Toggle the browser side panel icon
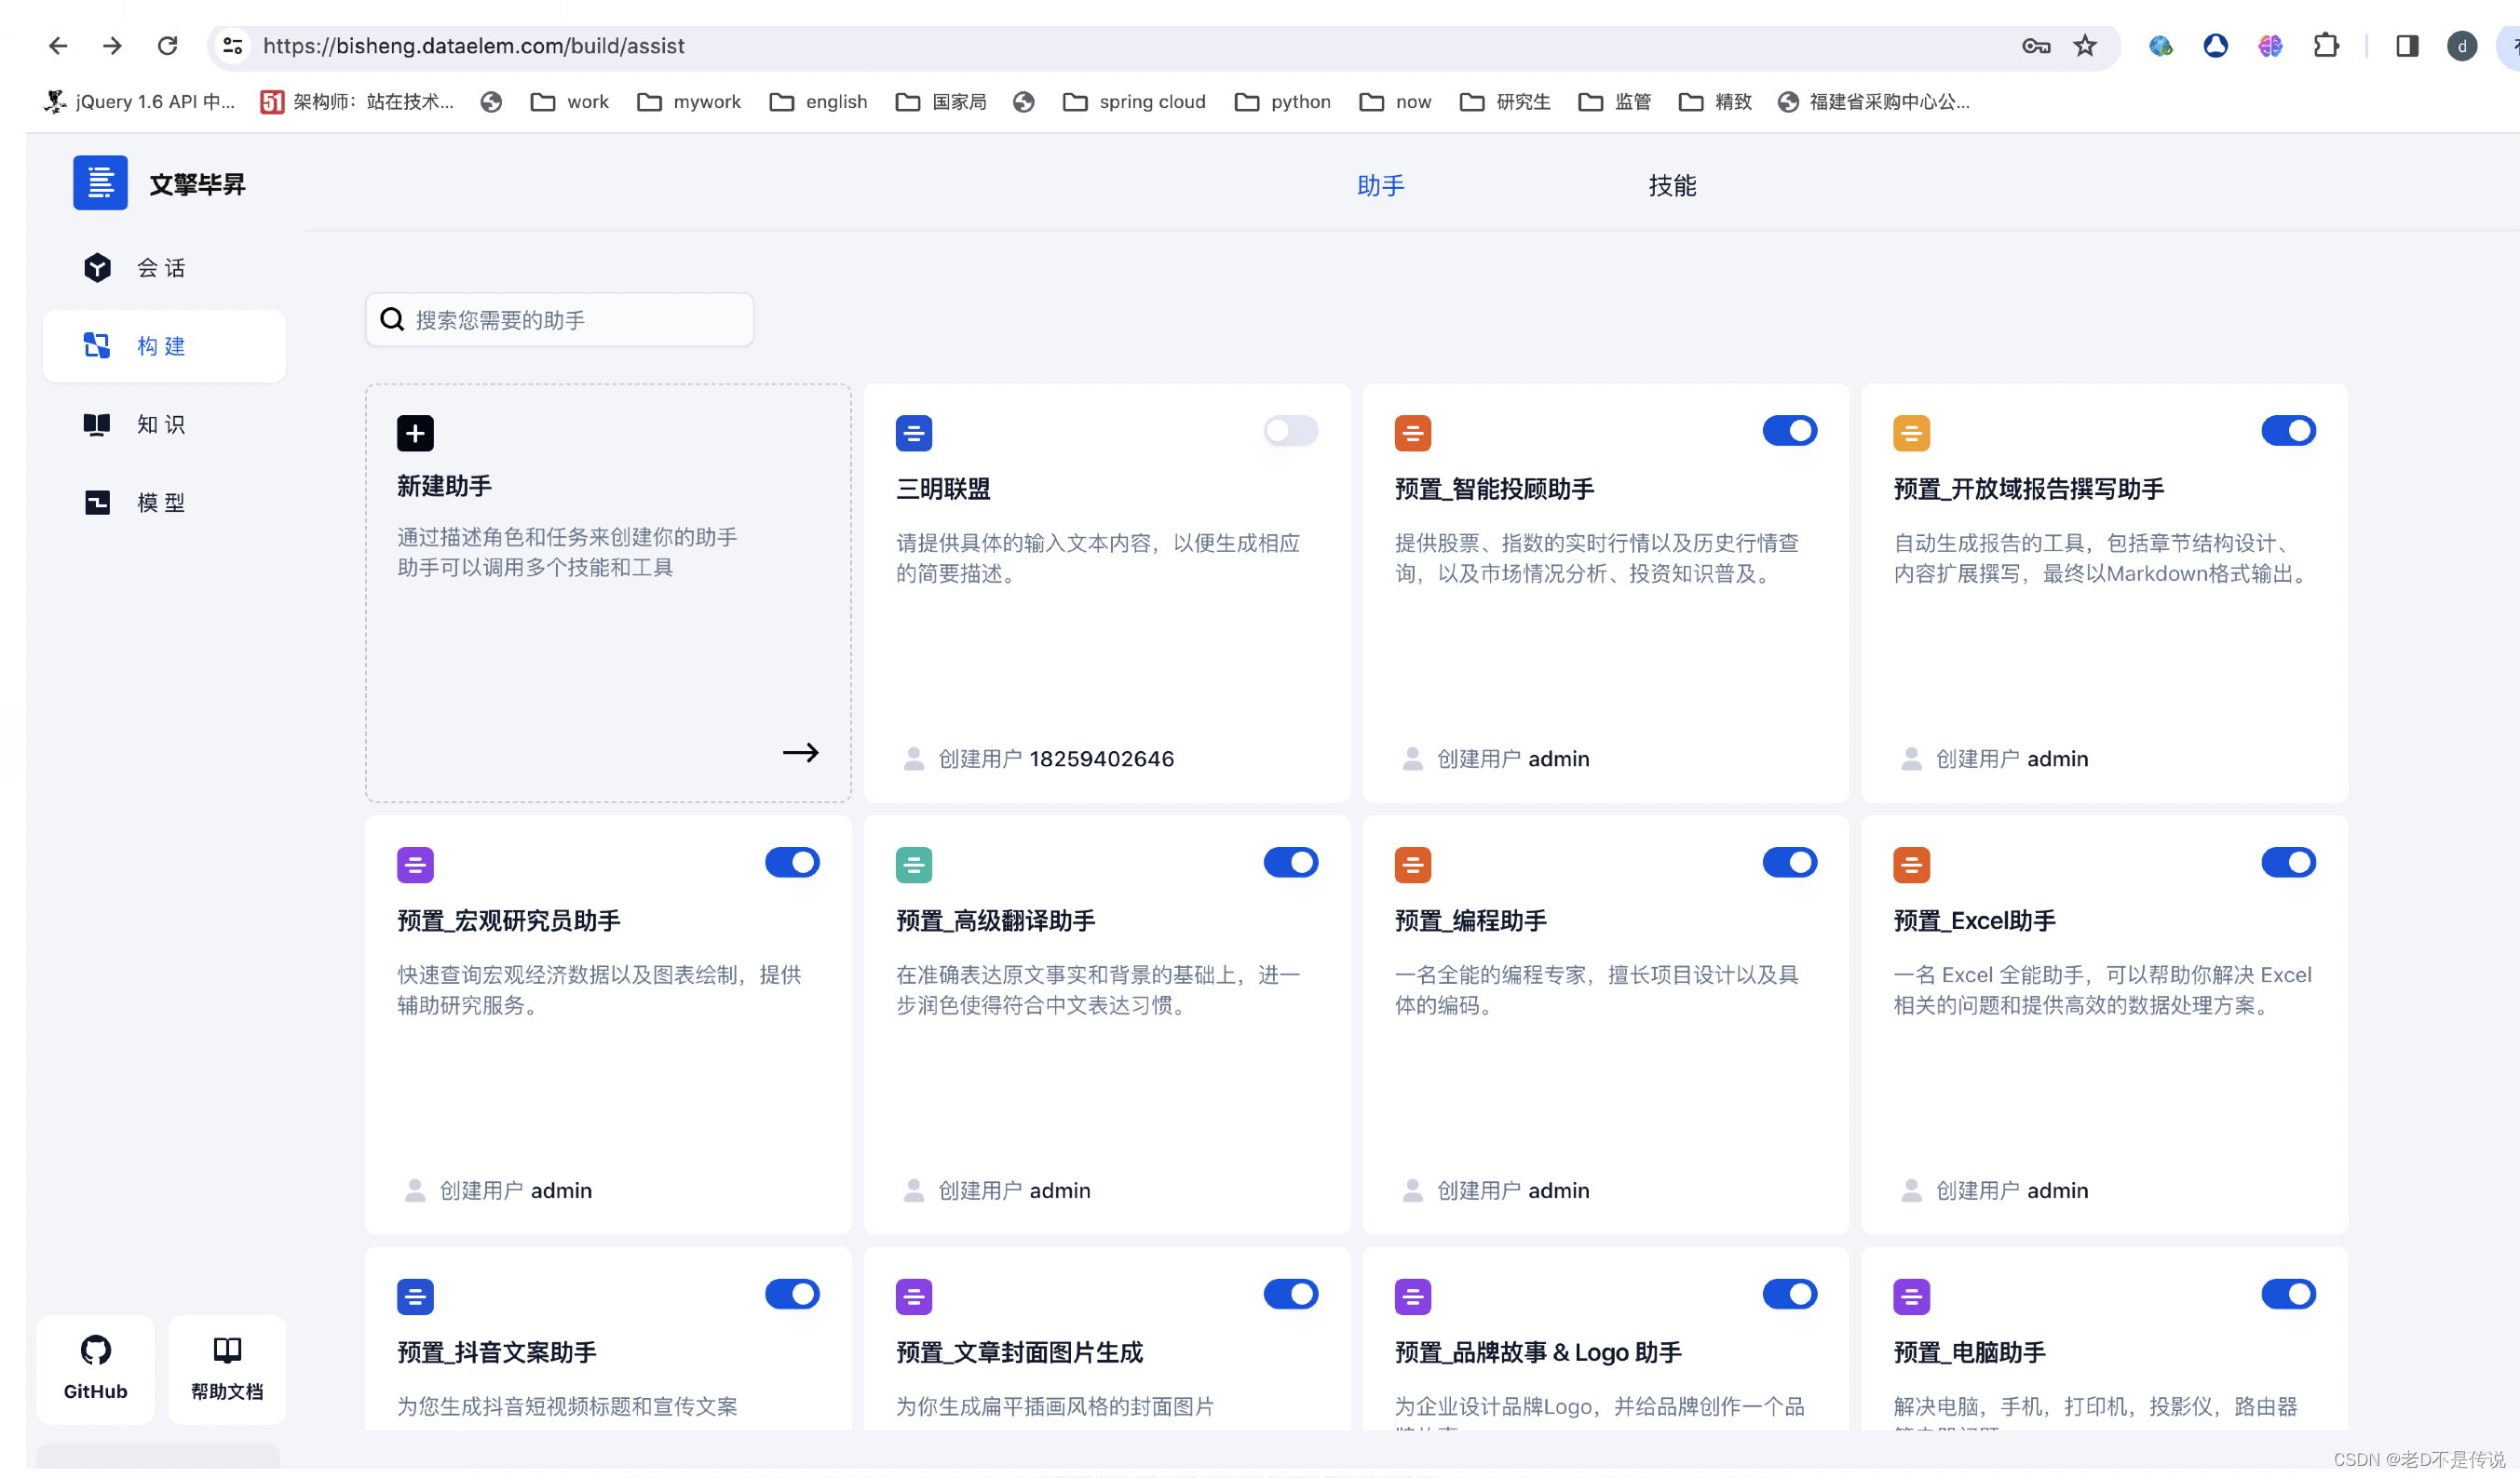 [2407, 46]
